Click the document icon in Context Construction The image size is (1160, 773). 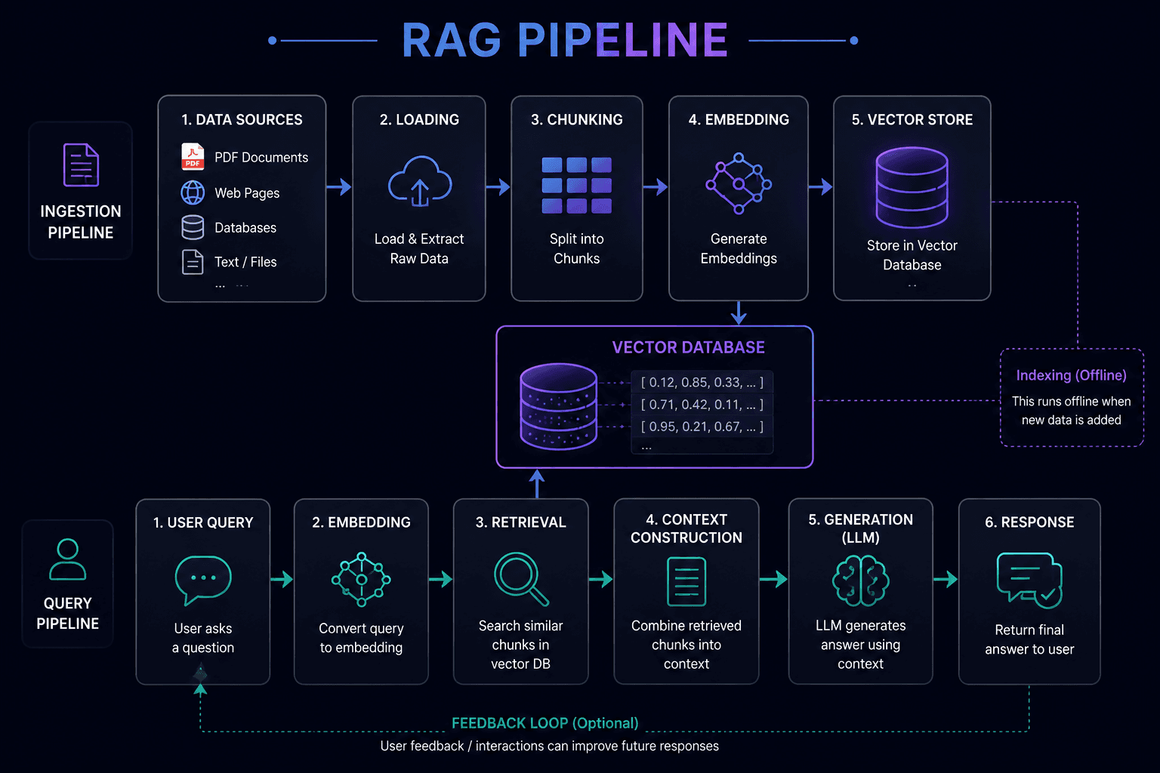(686, 582)
